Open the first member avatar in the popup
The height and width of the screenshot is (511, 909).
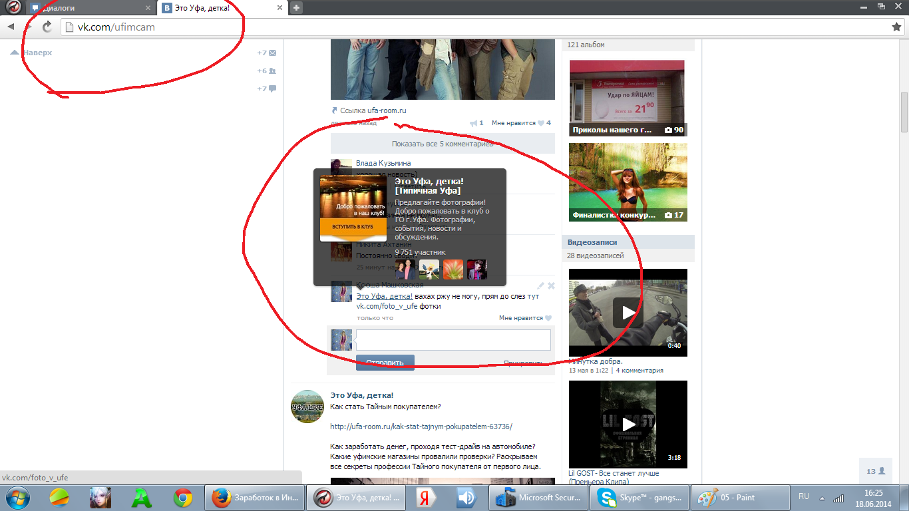[x=405, y=269]
